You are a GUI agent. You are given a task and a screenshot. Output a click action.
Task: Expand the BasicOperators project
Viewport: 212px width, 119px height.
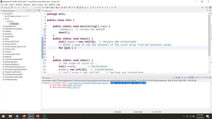tap(1, 26)
